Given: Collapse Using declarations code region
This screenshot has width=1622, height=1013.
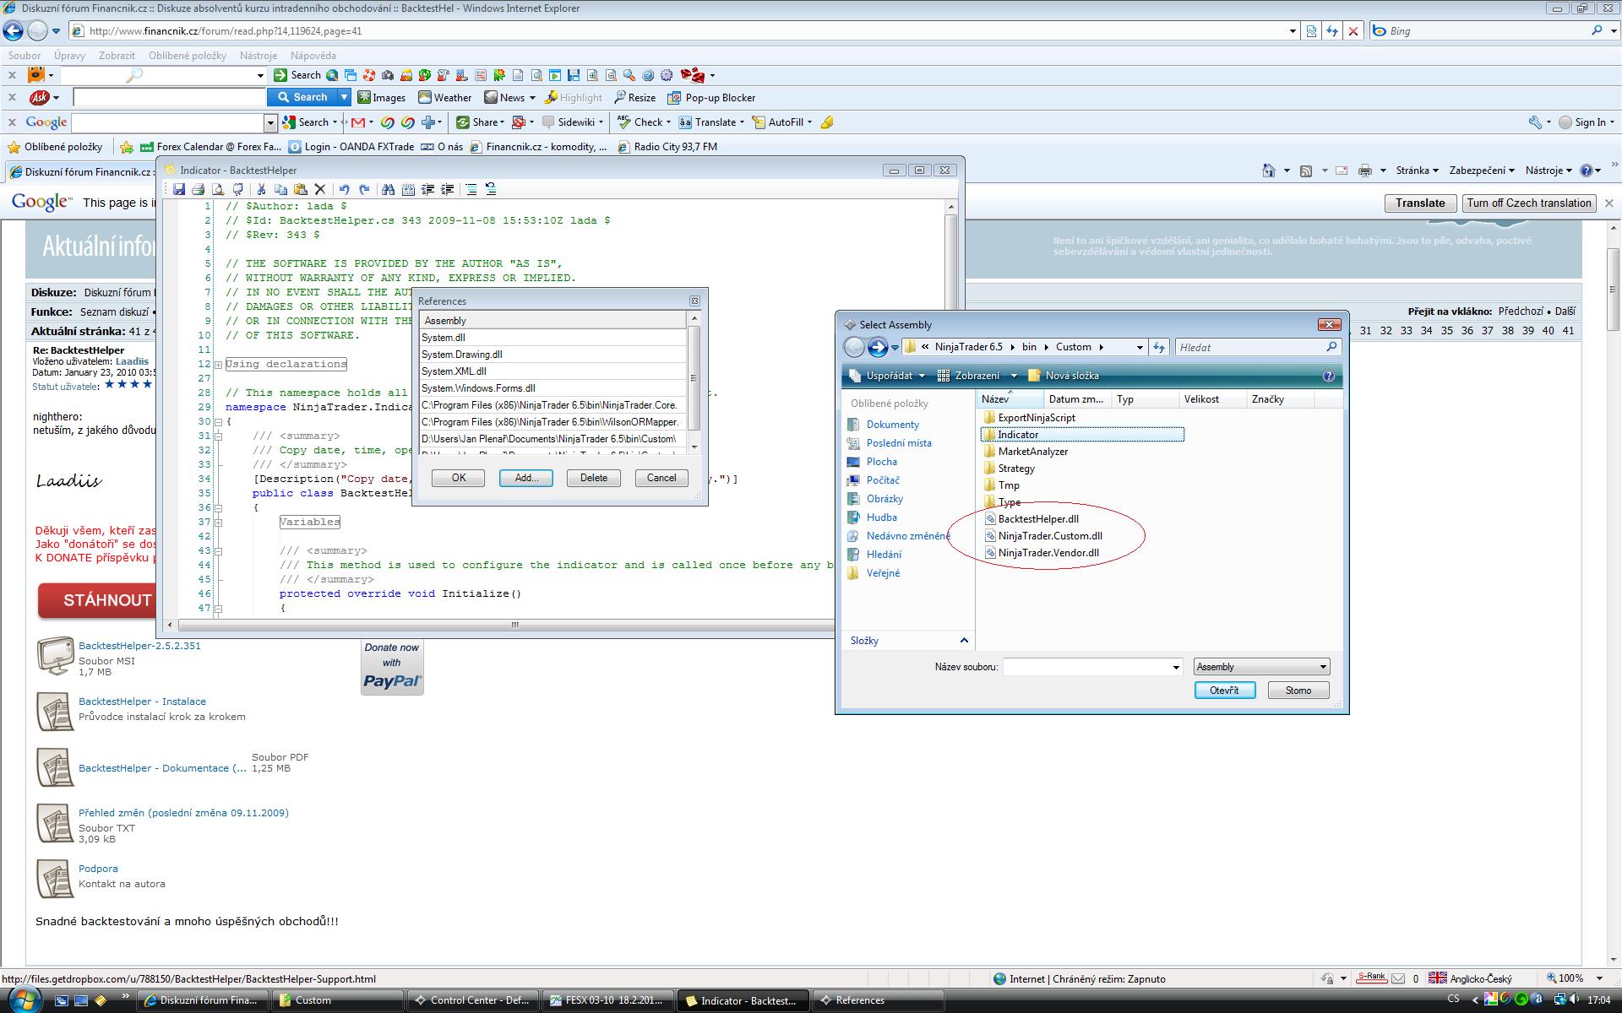Looking at the screenshot, I should click(x=218, y=365).
